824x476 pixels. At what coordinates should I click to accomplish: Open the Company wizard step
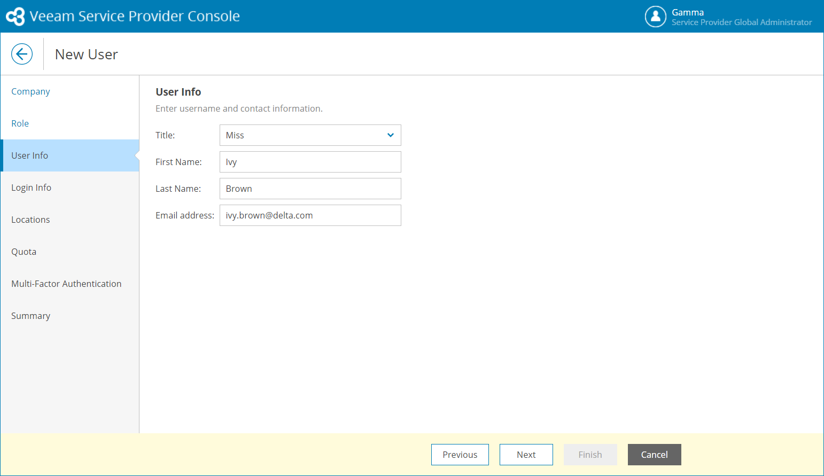pyautogui.click(x=30, y=91)
